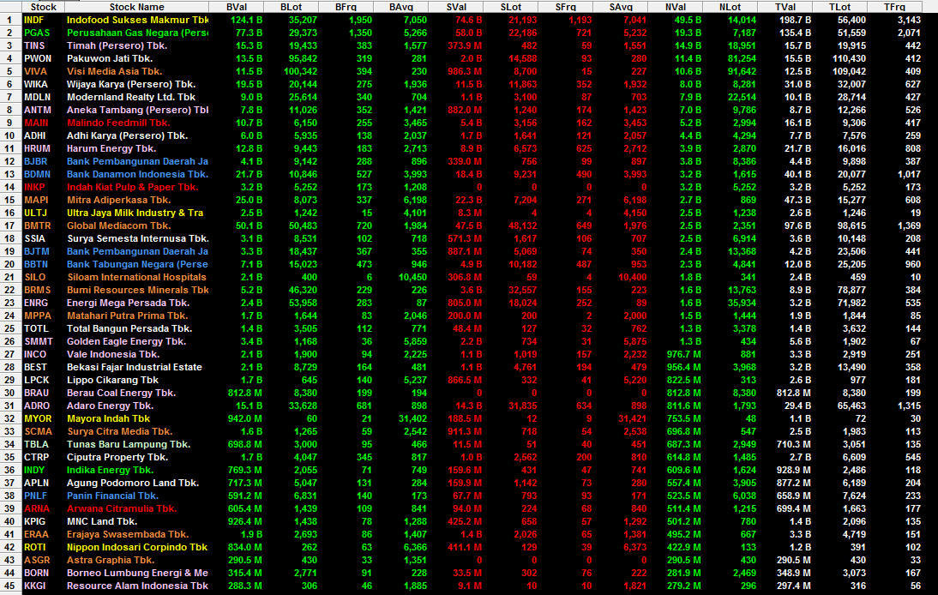Select the PGAS stock code

[x=37, y=33]
